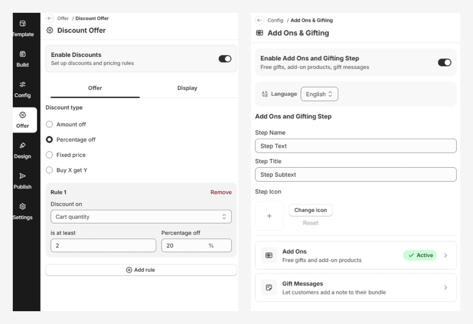Open the Settings section in sidebar

[23, 211]
